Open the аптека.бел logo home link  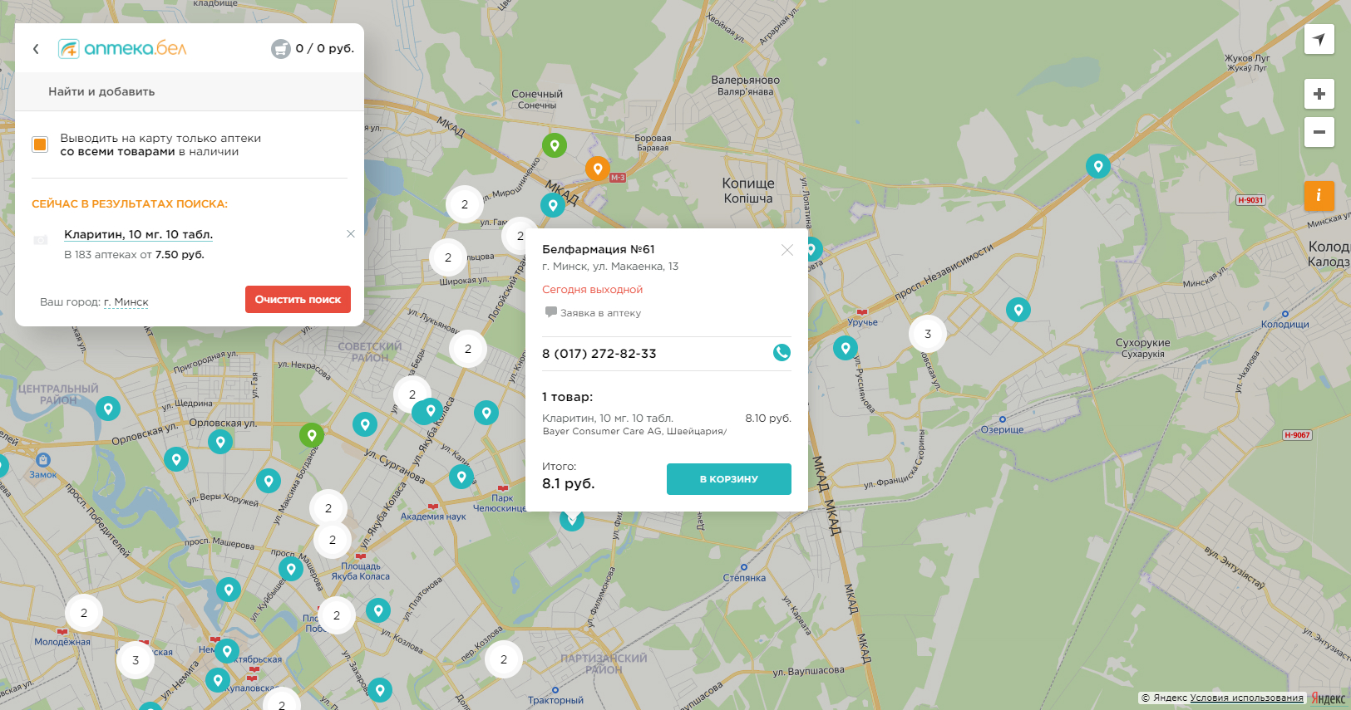tap(122, 49)
